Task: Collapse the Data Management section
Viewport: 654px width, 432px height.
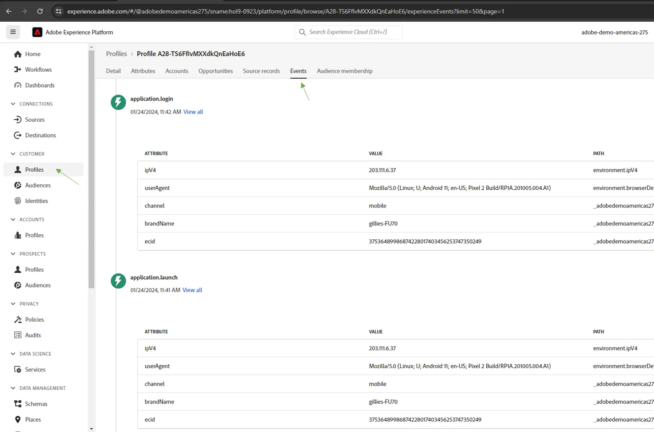Action: coord(13,388)
